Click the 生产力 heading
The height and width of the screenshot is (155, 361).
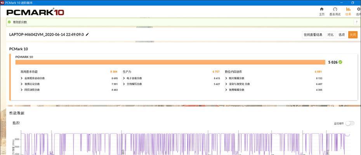tap(127, 72)
